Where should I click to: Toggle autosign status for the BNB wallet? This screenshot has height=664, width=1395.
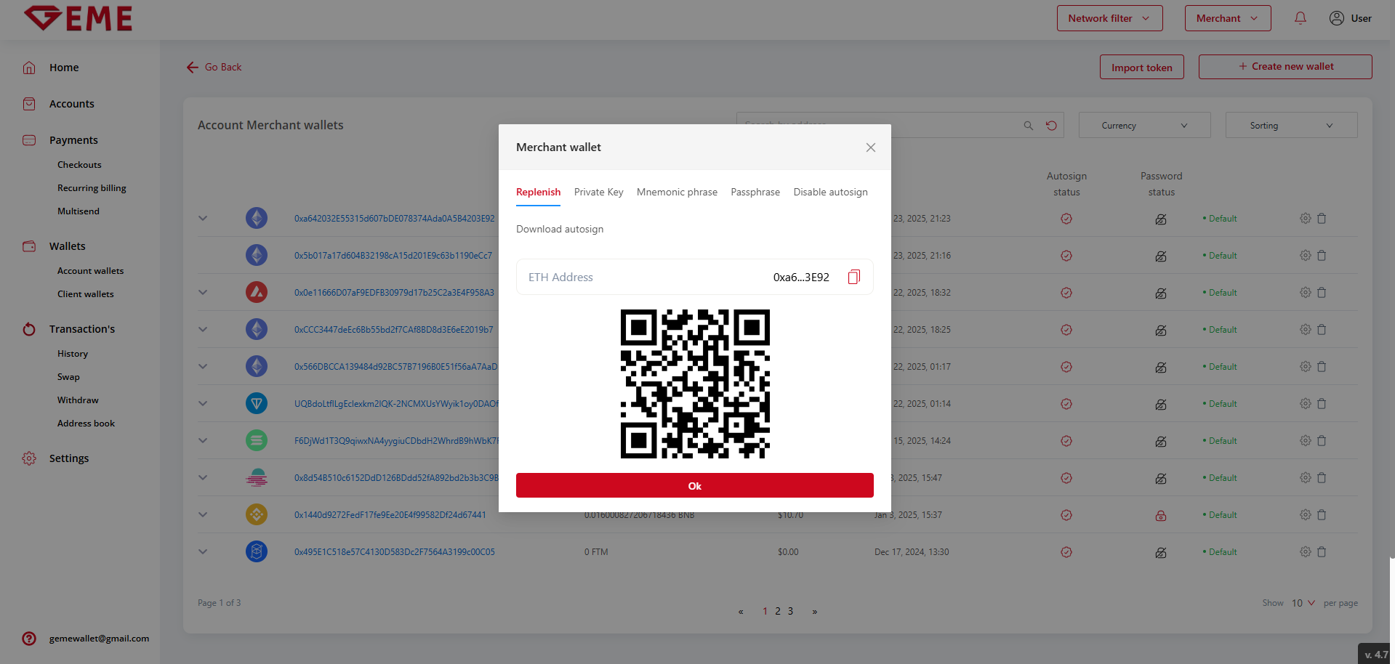coord(1066,515)
